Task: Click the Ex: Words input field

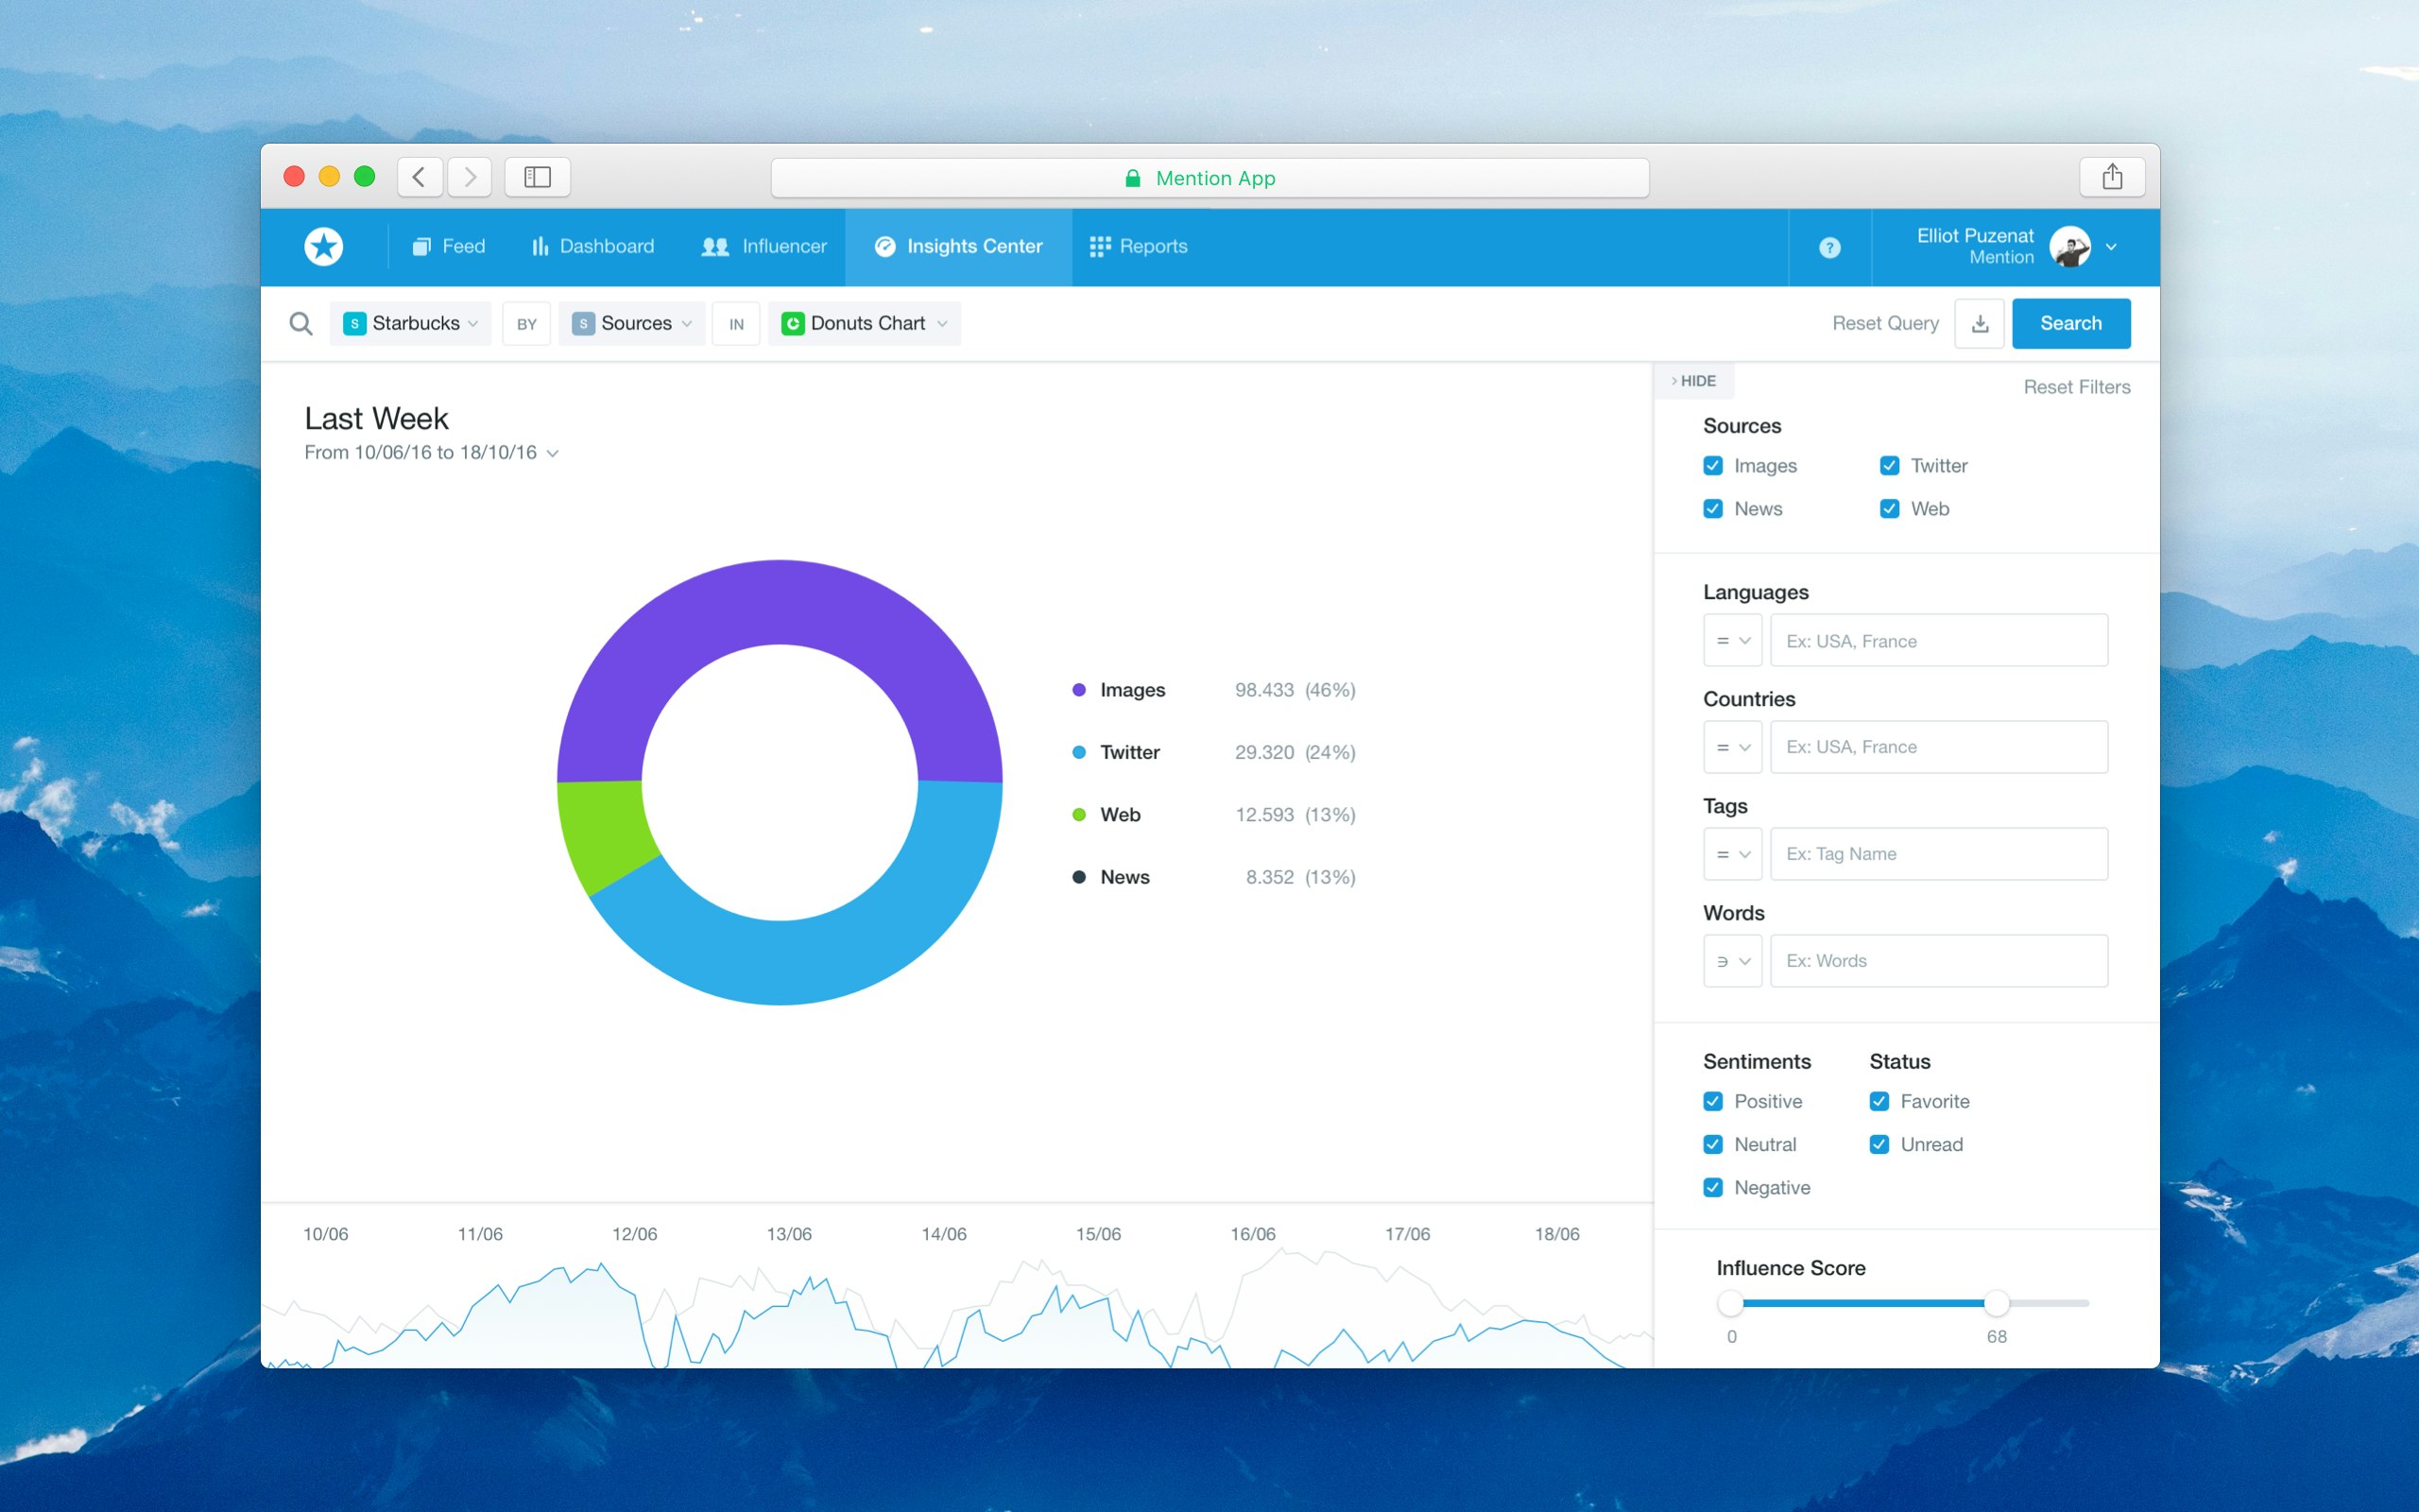Action: coord(1937,960)
